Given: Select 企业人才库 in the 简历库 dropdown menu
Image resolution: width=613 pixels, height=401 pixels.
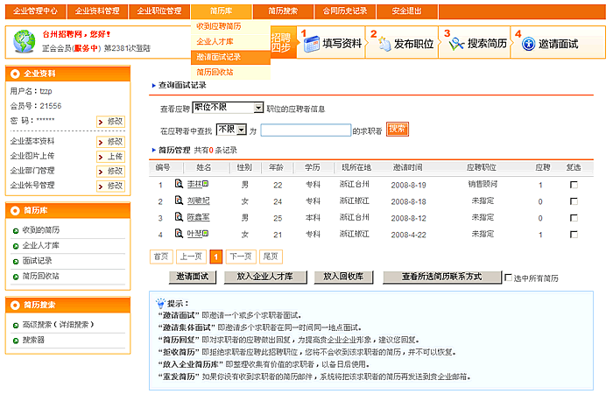Looking at the screenshot, I should 215,41.
